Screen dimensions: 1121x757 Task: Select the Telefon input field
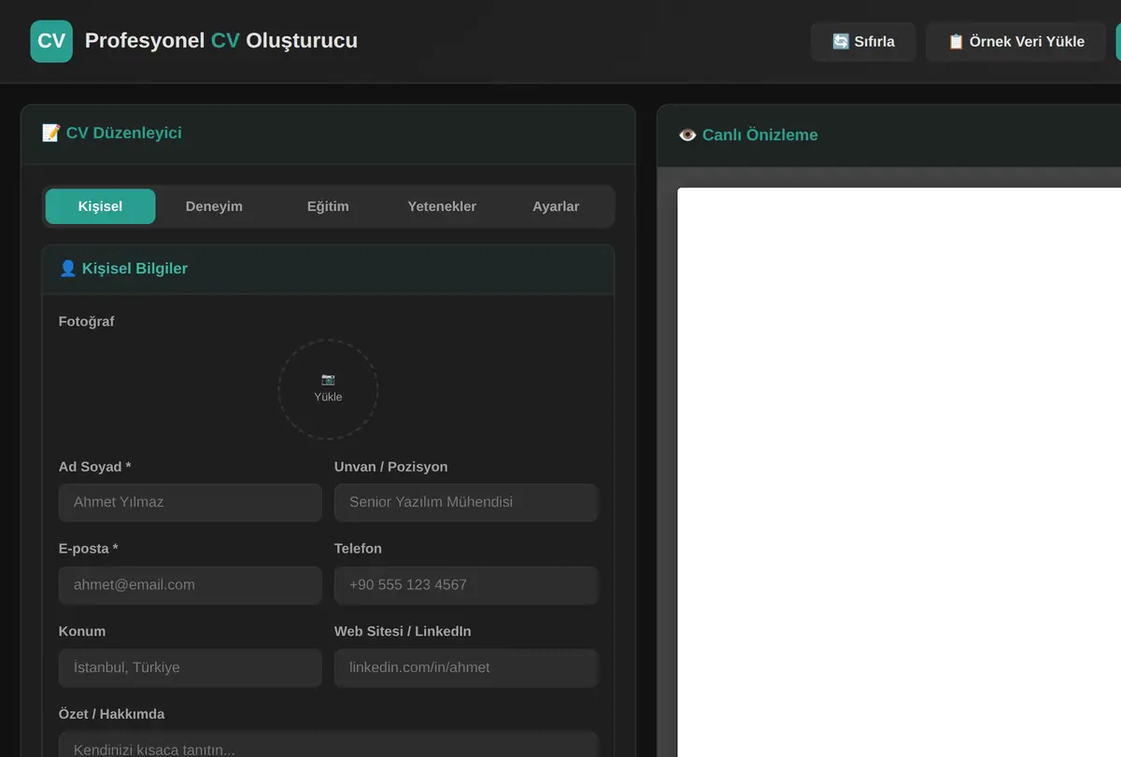[x=466, y=585]
